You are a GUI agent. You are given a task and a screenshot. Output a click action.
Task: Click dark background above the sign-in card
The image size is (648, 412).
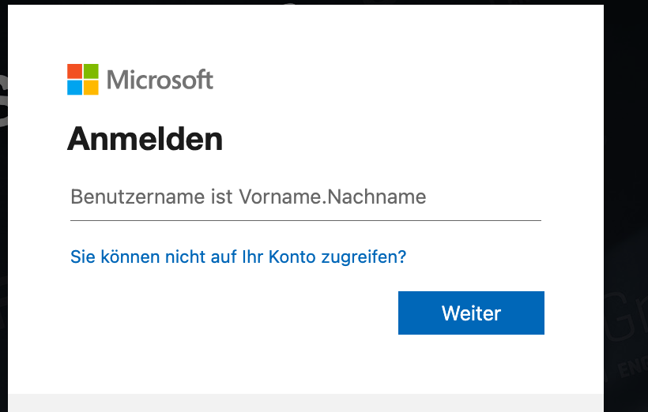click(316, 2)
